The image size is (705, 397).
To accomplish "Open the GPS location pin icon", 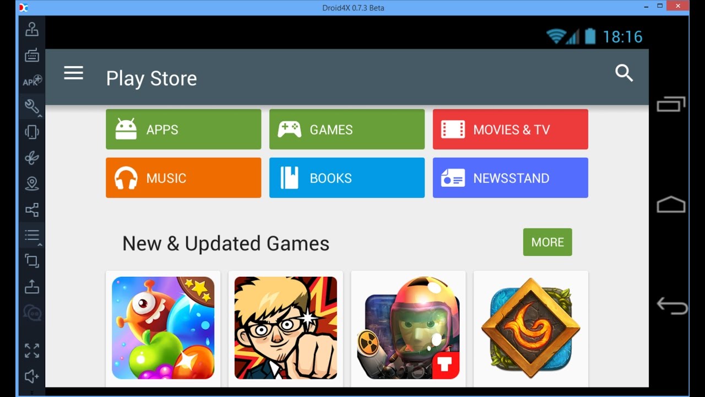I will pyautogui.click(x=32, y=184).
